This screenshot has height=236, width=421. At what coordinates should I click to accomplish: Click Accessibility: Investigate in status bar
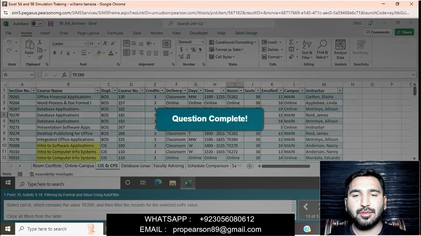click(x=51, y=174)
